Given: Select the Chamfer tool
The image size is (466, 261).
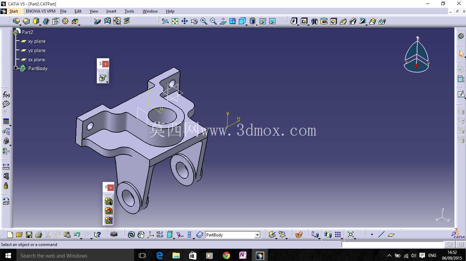Looking at the screenshot, I should click(x=26, y=21).
